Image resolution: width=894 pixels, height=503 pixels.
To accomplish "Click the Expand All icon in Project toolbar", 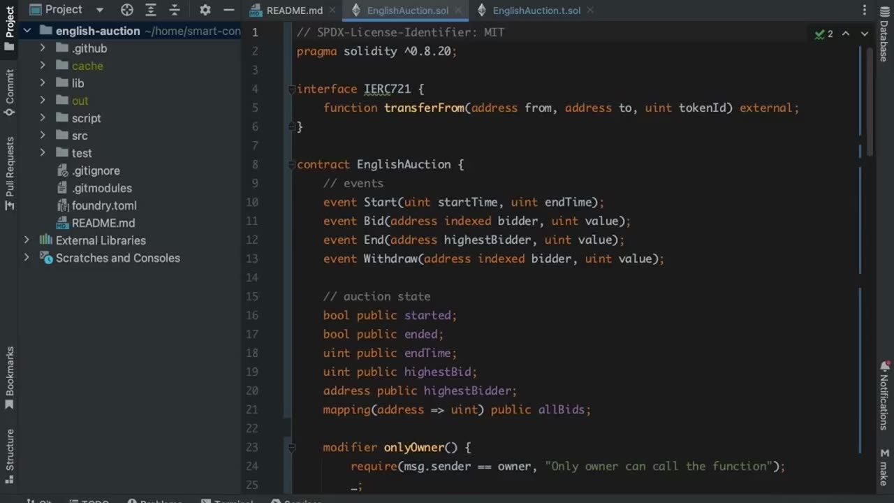I will [x=151, y=10].
